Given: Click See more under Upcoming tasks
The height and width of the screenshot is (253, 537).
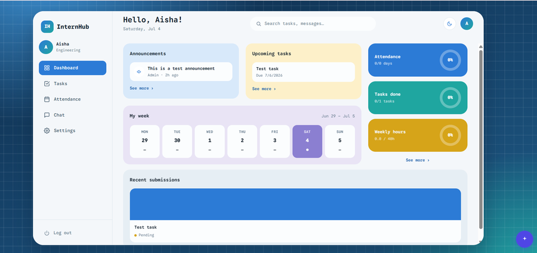Looking at the screenshot, I should coord(264,89).
